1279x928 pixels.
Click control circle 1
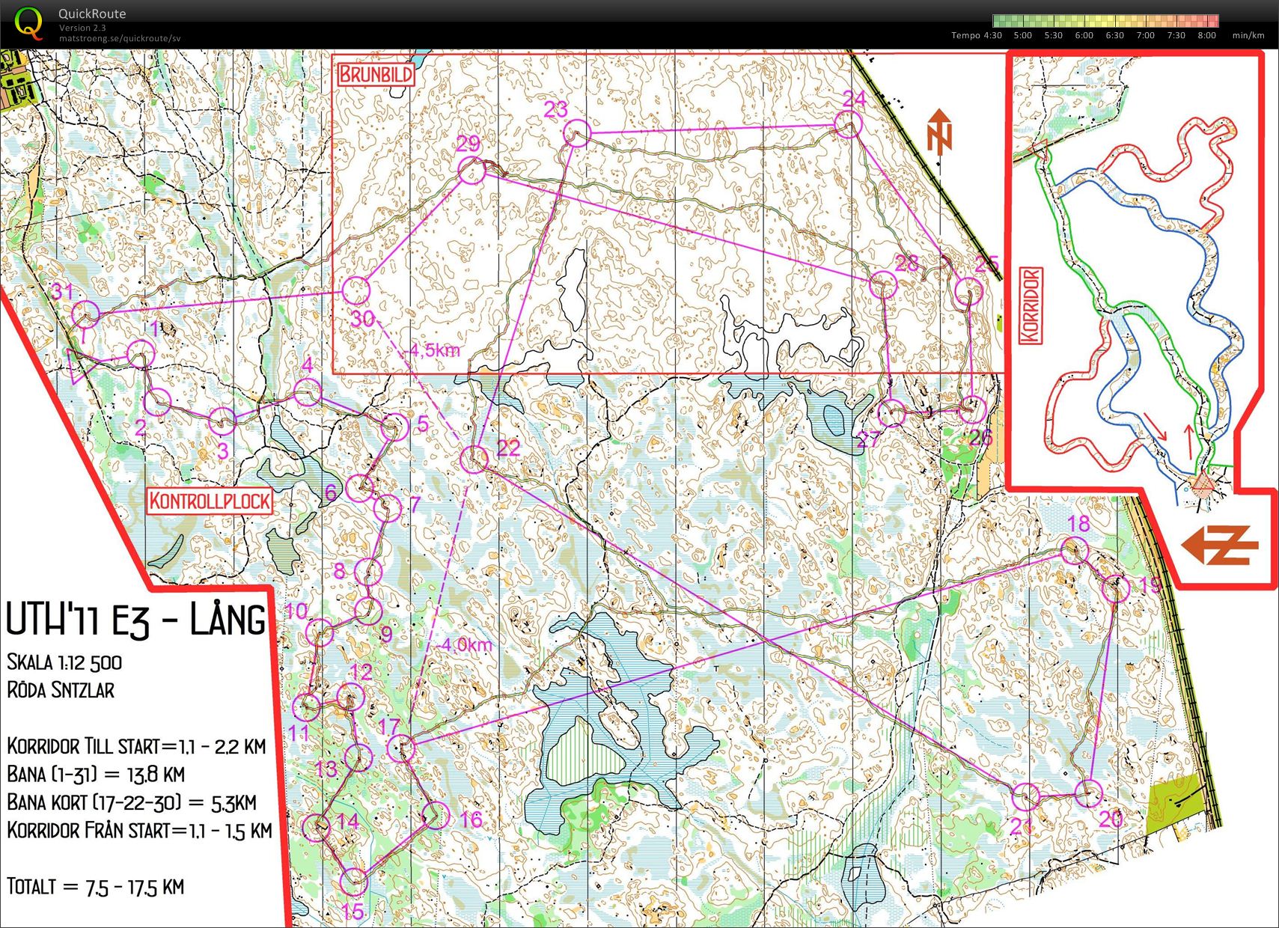pyautogui.click(x=141, y=354)
